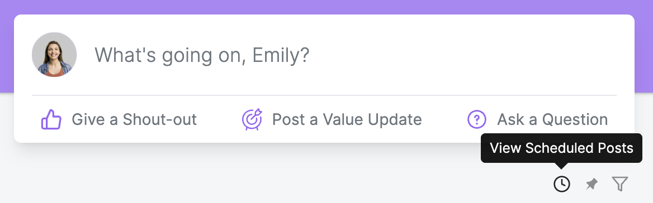Image resolution: width=653 pixels, height=203 pixels.
Task: Click the View Scheduled Posts tooltip
Action: [x=561, y=148]
